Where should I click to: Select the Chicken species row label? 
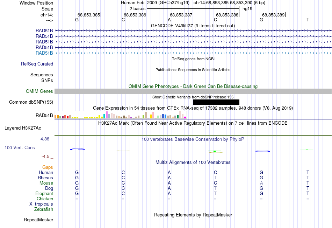45,199
